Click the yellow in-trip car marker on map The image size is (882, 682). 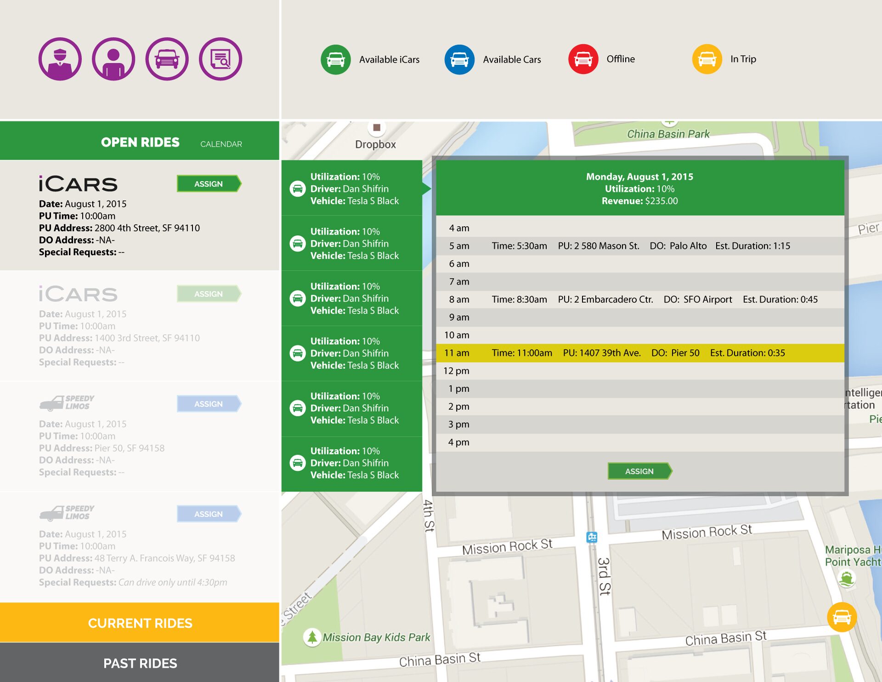pyautogui.click(x=842, y=617)
